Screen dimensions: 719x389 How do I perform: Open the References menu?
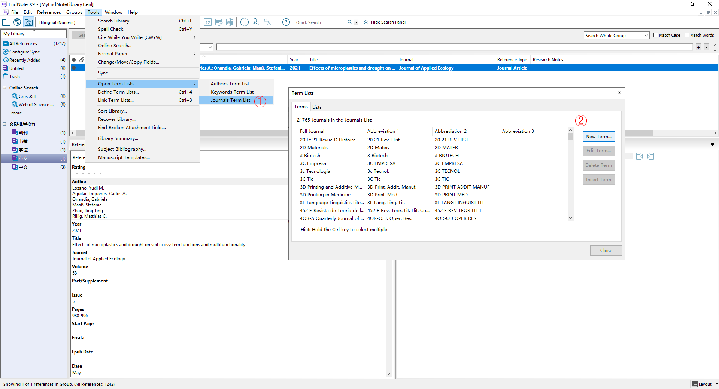(49, 12)
